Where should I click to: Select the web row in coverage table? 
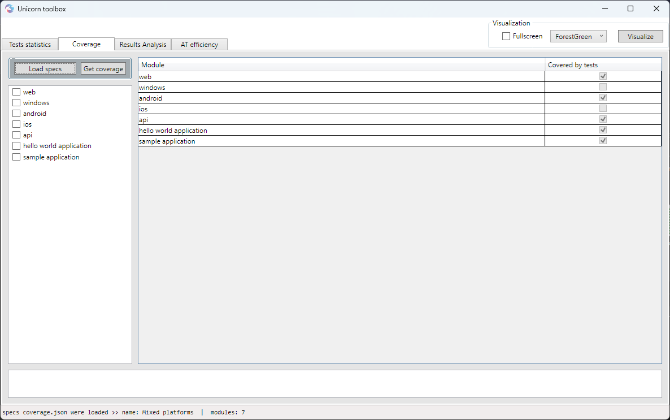[x=399, y=76]
